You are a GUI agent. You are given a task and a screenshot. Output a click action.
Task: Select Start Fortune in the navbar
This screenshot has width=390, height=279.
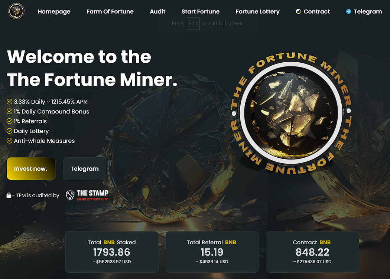pos(201,12)
